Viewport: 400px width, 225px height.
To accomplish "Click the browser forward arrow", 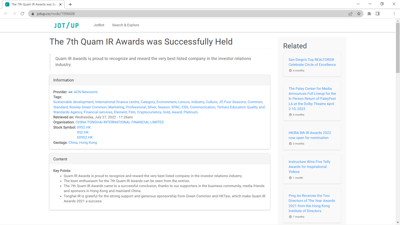I will tap(14, 14).
